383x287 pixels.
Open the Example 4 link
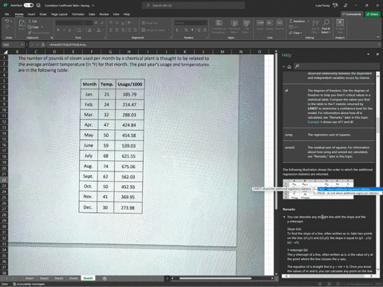point(314,122)
